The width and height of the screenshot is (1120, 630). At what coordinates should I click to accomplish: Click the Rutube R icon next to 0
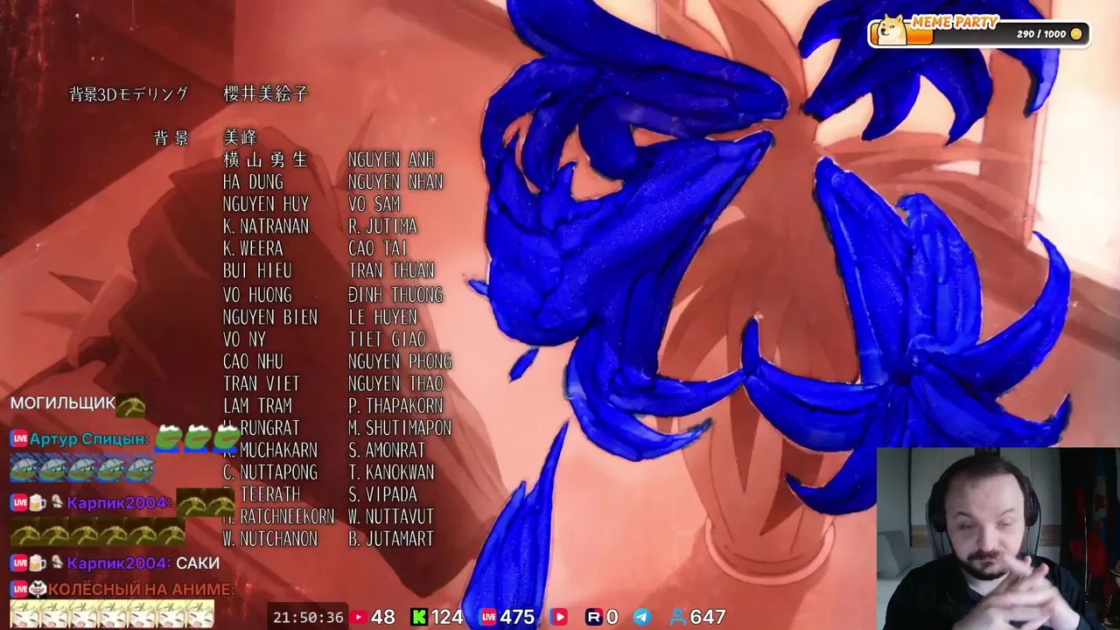[x=593, y=617]
